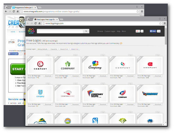Open the colorful bubbles script Company logo thumbnail

click(x=95, y=65)
